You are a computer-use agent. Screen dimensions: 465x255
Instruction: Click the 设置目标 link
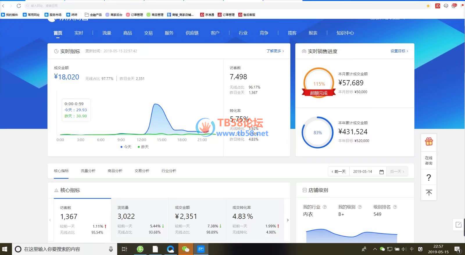click(399, 51)
